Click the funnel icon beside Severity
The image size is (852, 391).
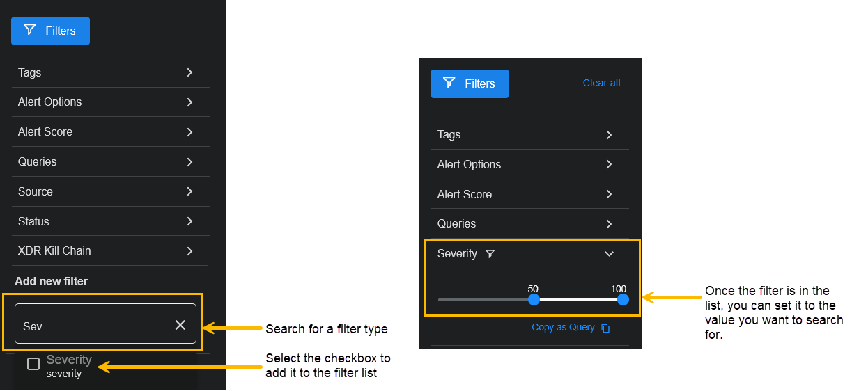[x=490, y=254]
